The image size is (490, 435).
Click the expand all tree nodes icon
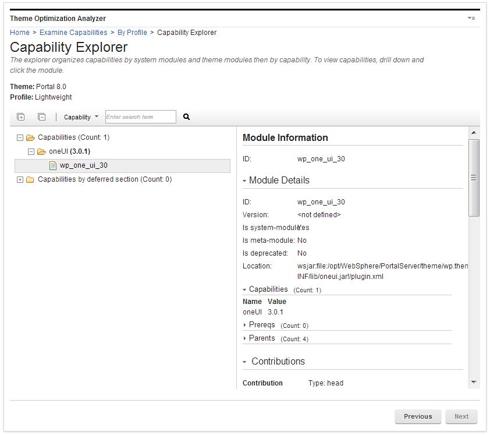20,116
